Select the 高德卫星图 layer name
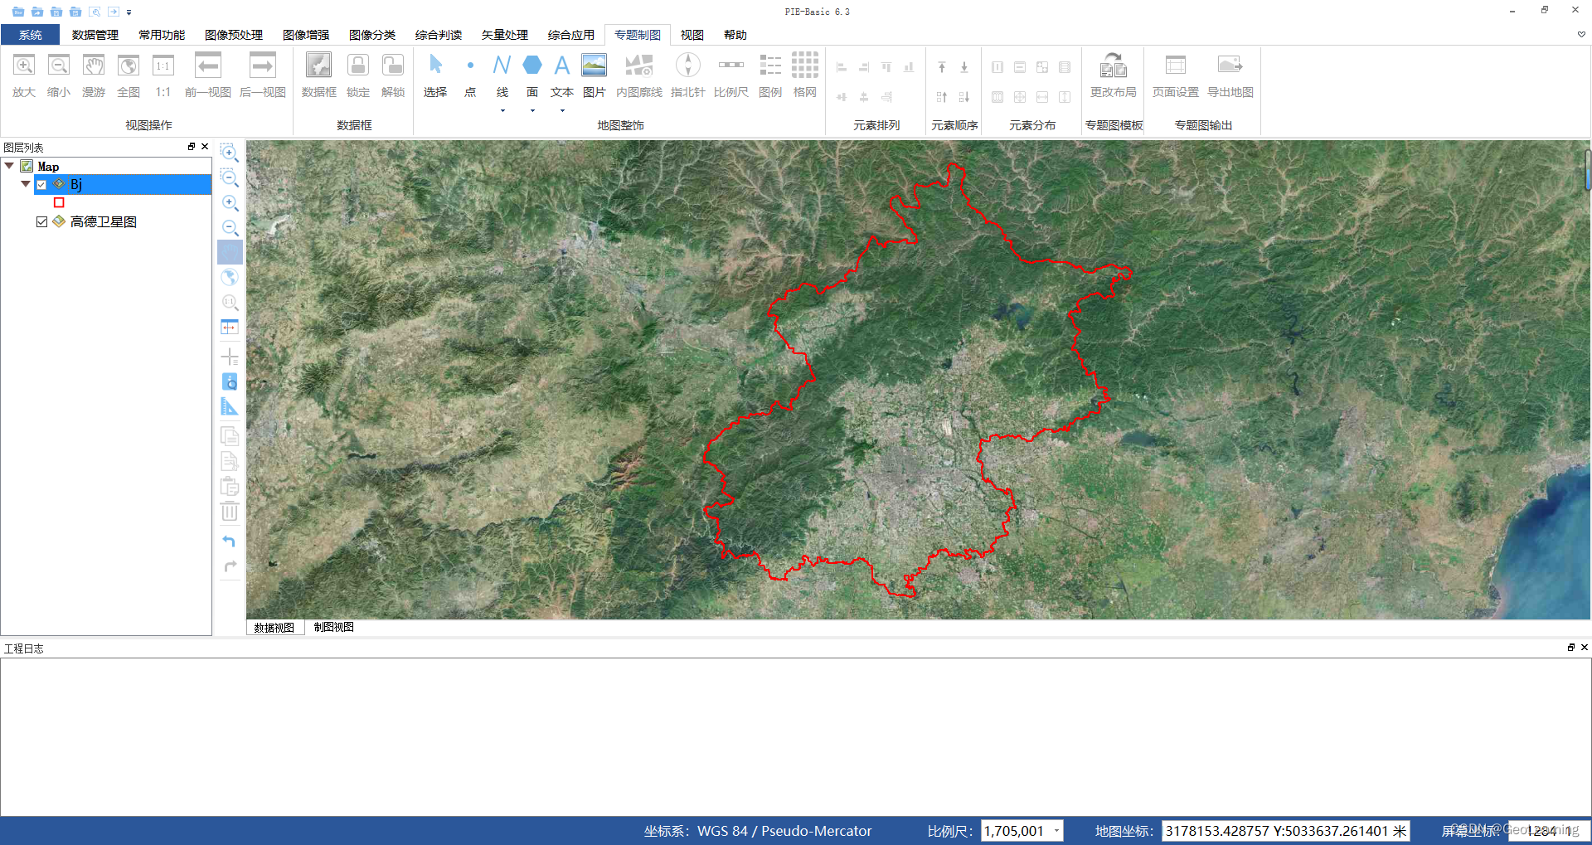This screenshot has width=1592, height=845. pyautogui.click(x=104, y=221)
